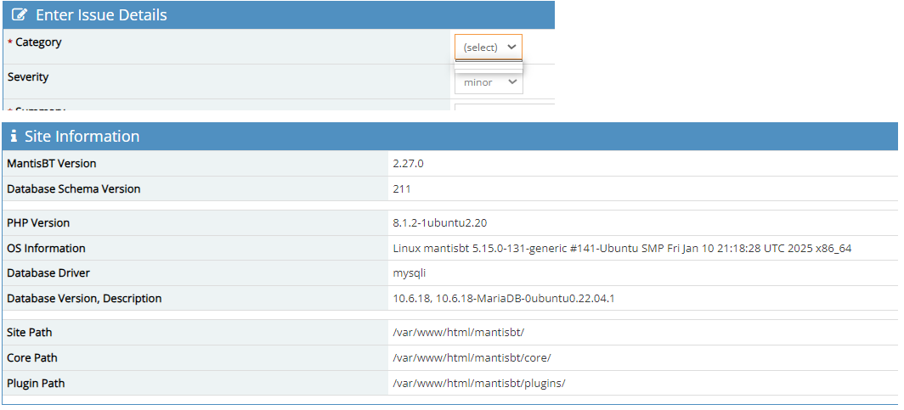Click the Site Path label
The image size is (904, 410).
coord(30,332)
